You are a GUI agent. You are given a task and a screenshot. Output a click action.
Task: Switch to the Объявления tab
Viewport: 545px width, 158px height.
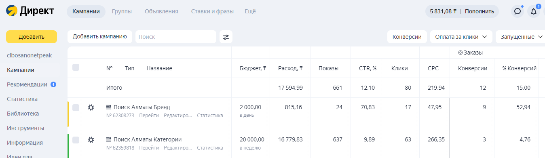click(161, 11)
